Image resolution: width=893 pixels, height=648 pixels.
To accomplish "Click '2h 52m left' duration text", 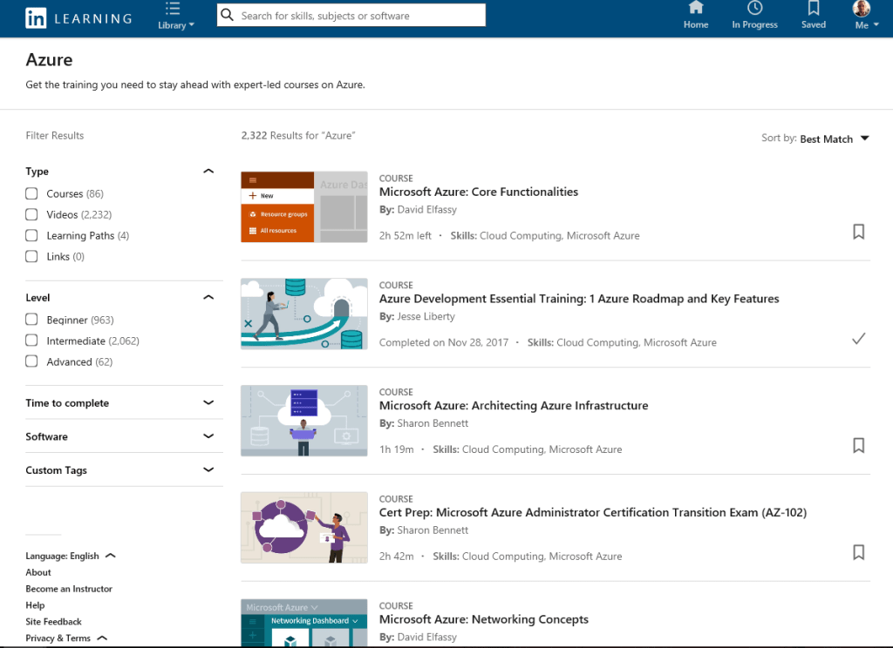I will 406,235.
